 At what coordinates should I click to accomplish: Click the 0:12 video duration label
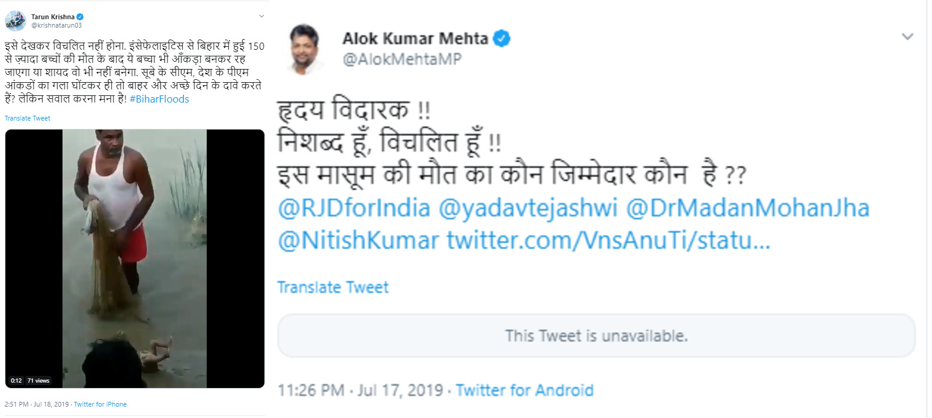pos(16,380)
